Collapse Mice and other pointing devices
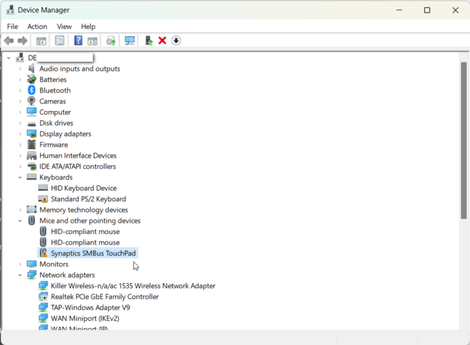This screenshot has width=470, height=345. tap(20, 221)
